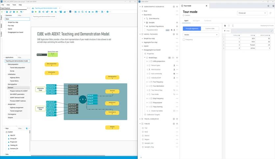Open the View menu
This screenshot has width=275, height=159.
pos(8,5)
